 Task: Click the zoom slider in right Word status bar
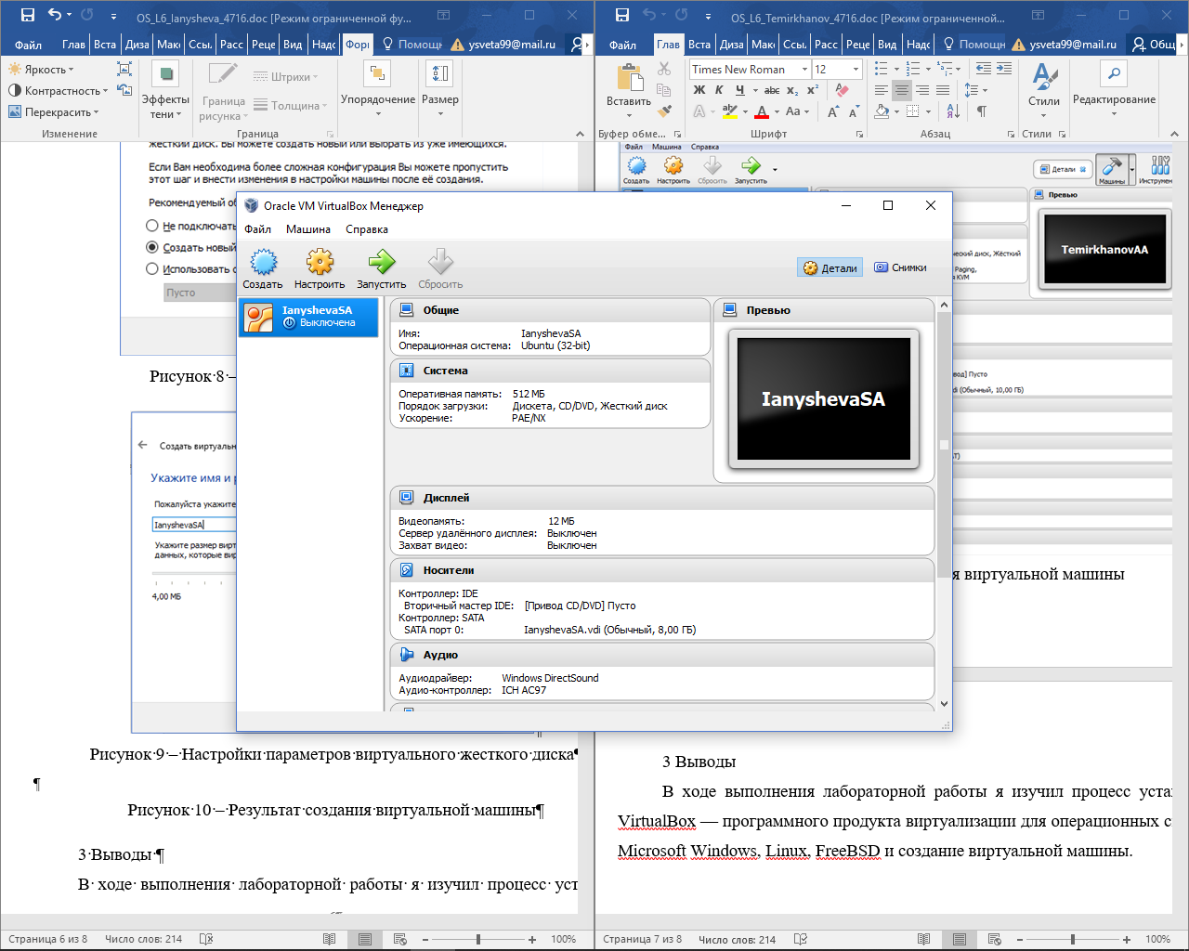click(1072, 939)
